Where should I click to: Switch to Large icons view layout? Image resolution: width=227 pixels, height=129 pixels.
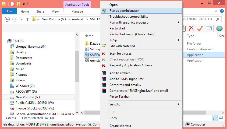[221, 118]
